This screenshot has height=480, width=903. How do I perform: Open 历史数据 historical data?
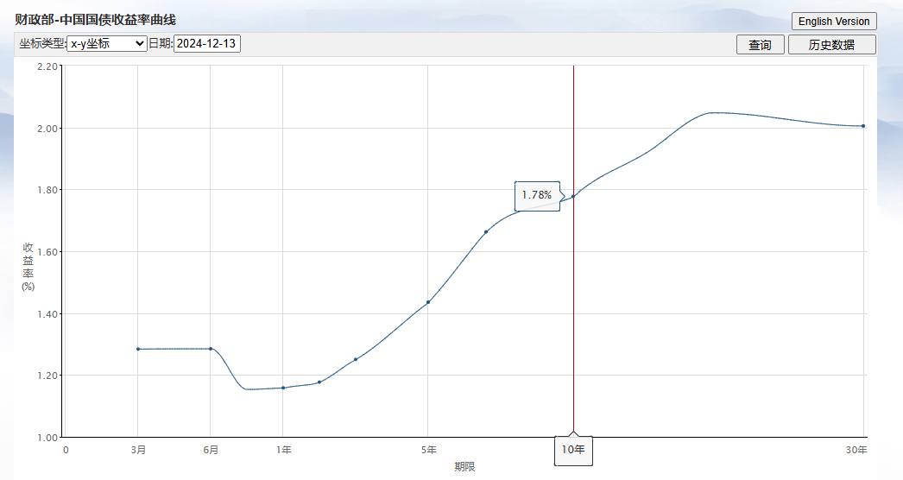tap(831, 44)
